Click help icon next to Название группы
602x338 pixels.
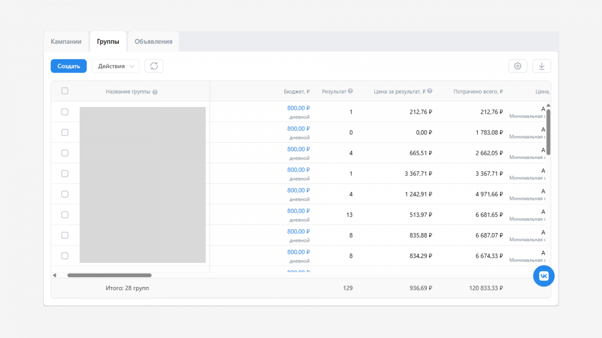[155, 92]
